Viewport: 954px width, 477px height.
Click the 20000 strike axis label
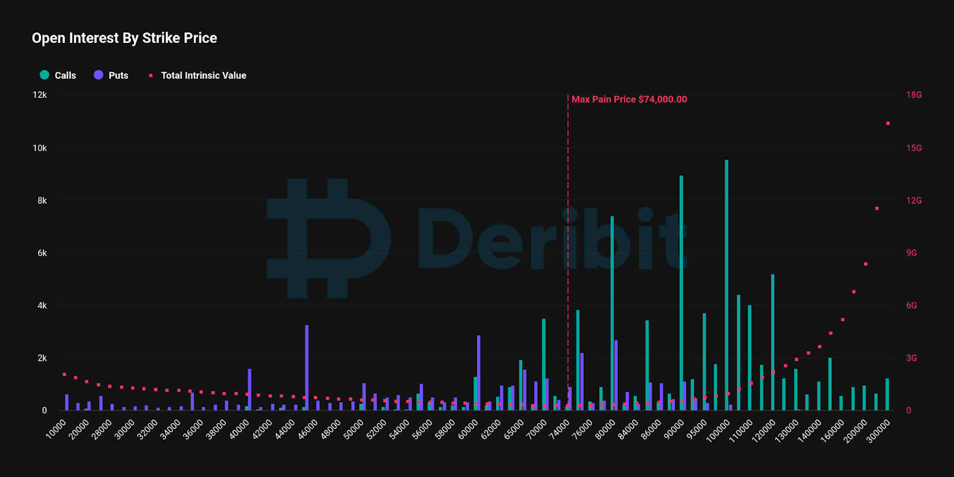(79, 429)
